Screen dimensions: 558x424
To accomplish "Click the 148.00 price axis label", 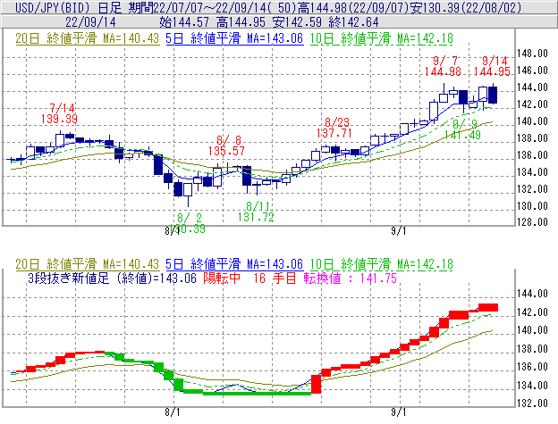I will (x=532, y=54).
